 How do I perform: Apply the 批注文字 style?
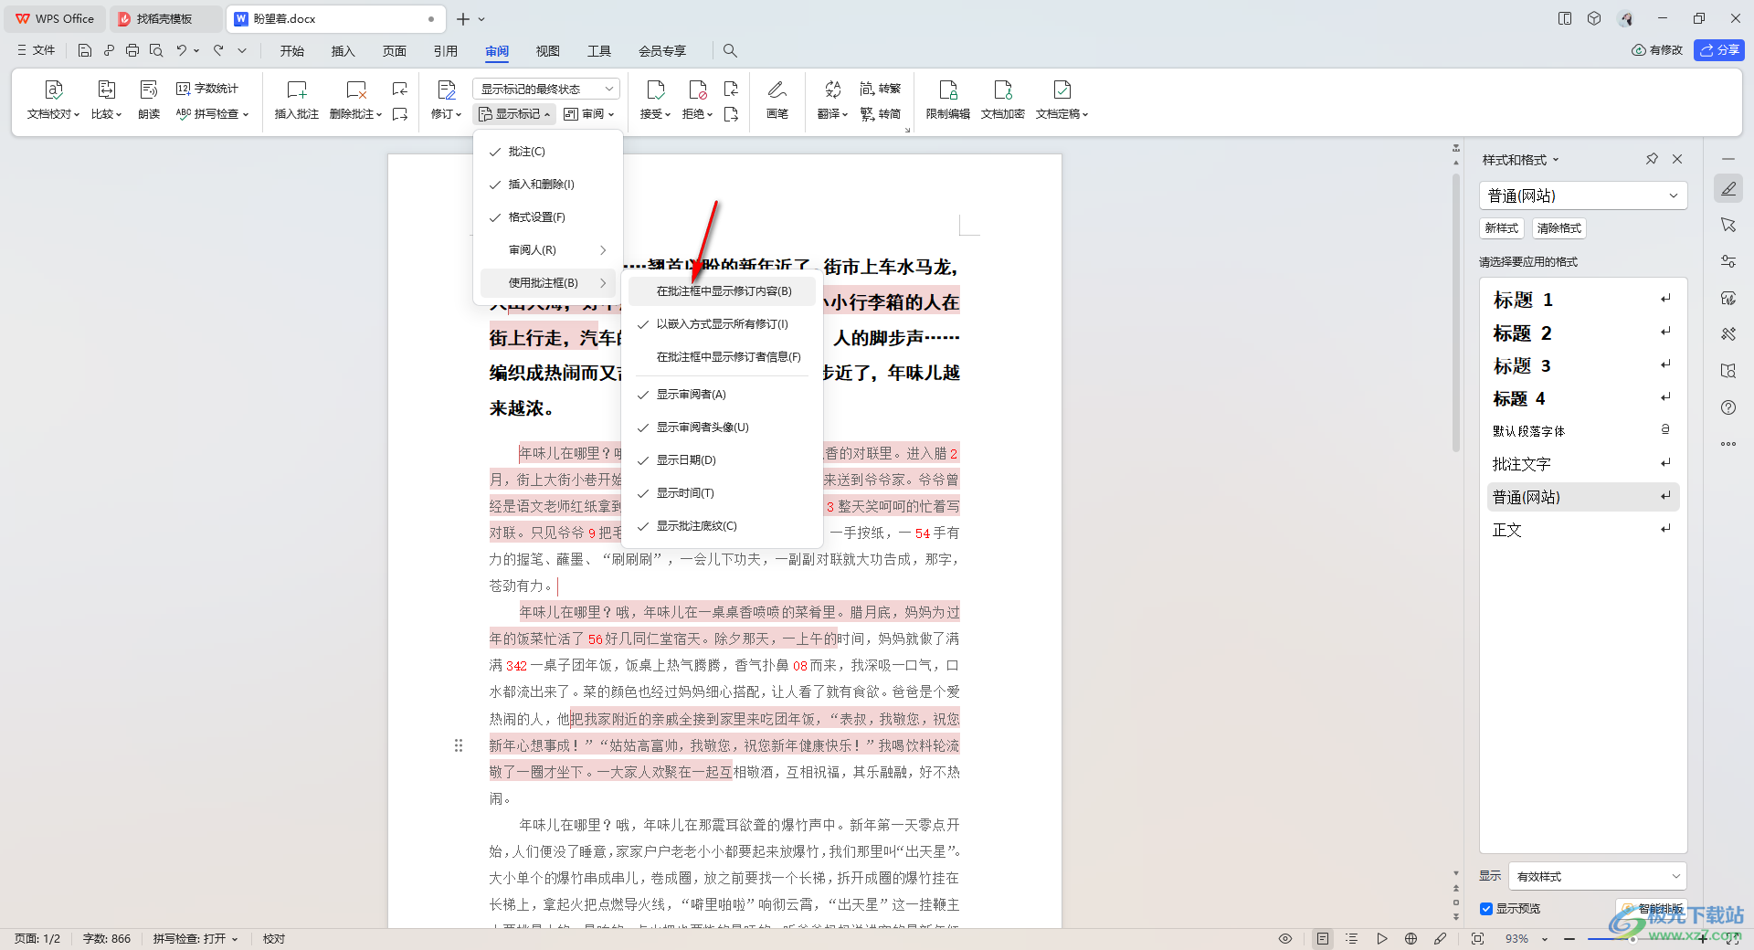pos(1582,464)
